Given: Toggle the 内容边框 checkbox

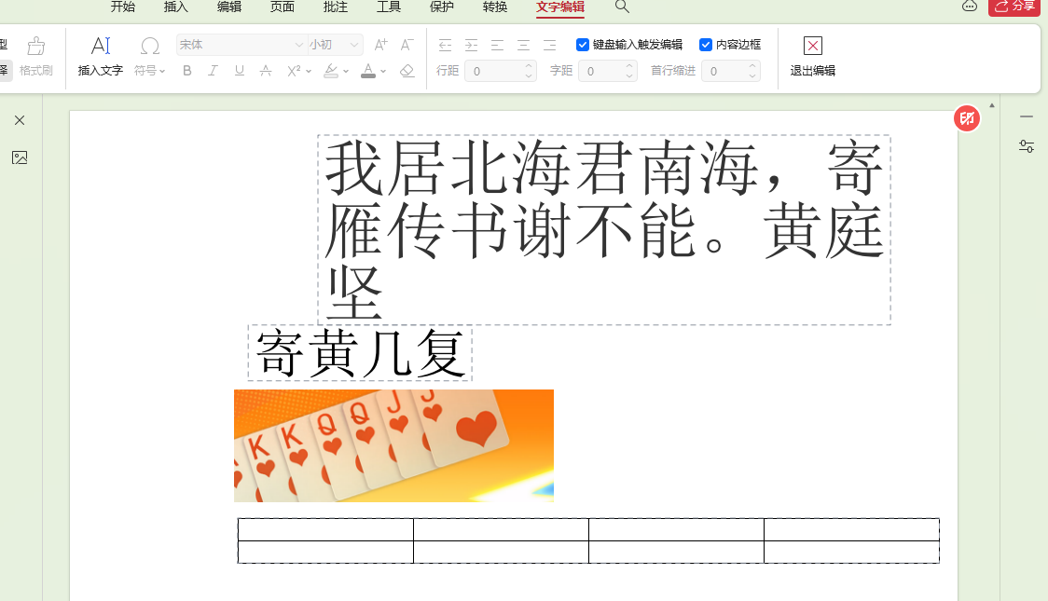Looking at the screenshot, I should tap(706, 45).
